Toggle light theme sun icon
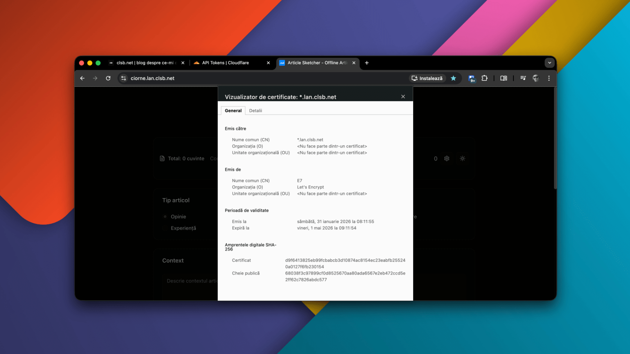The height and width of the screenshot is (354, 630). point(463,159)
